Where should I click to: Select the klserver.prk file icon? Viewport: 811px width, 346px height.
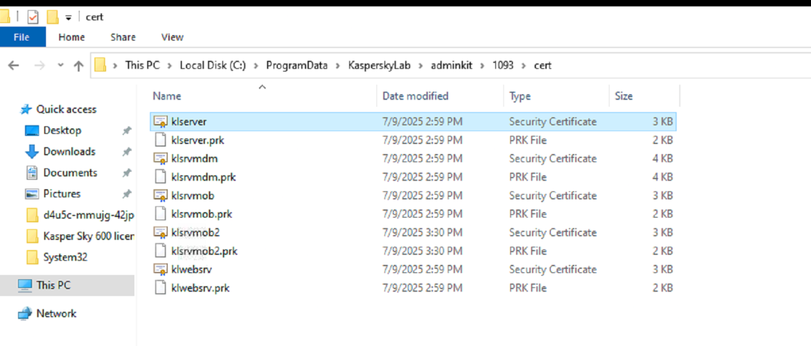point(160,141)
